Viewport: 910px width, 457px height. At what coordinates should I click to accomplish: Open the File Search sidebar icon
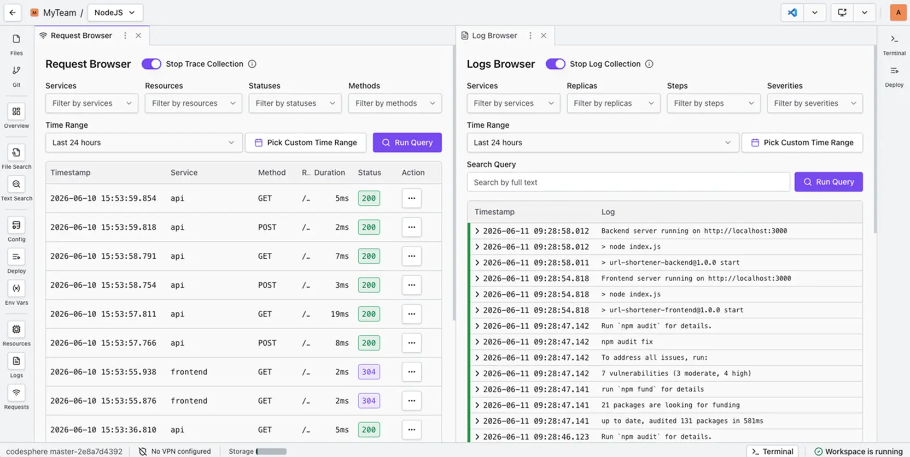click(16, 157)
